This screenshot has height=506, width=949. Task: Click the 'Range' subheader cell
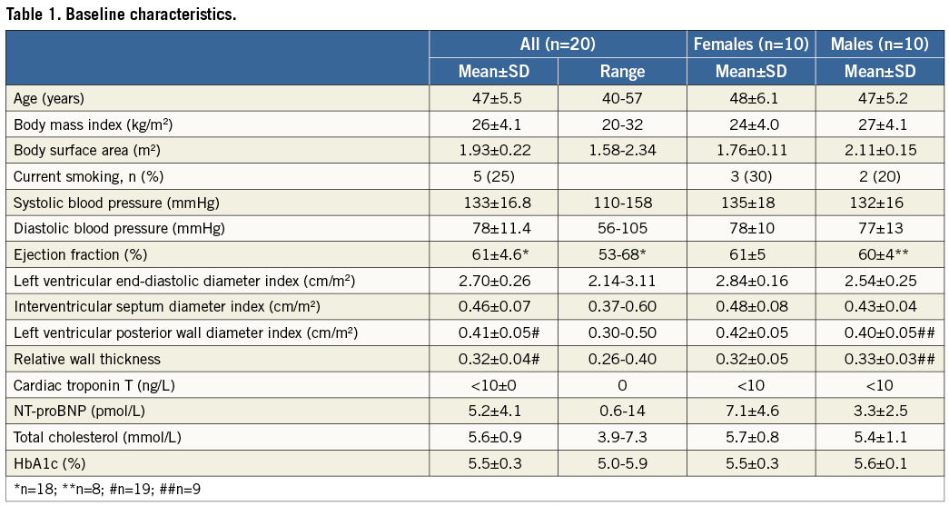[622, 72]
